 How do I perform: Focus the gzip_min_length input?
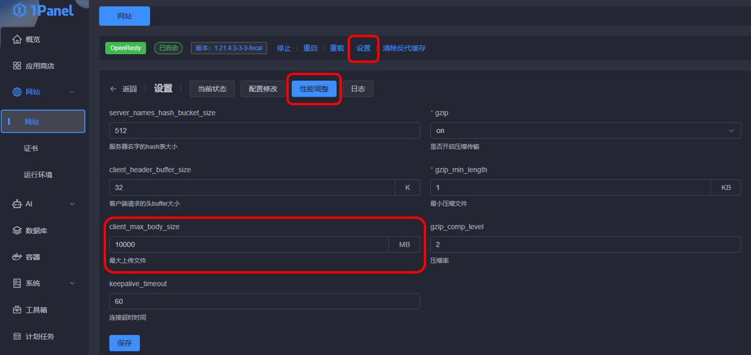571,187
